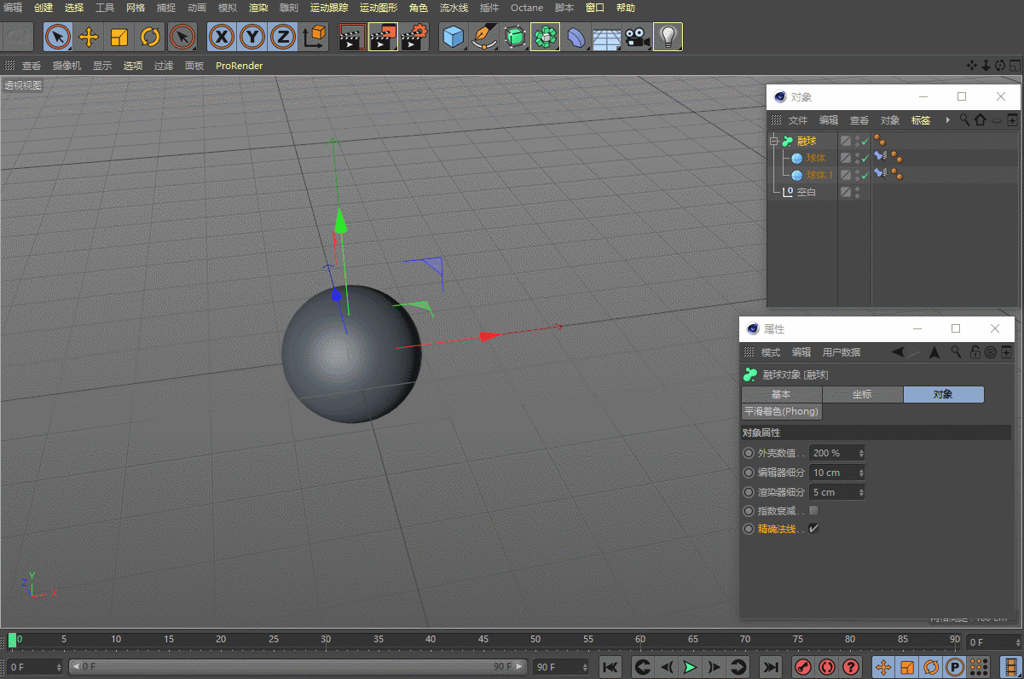Open 用户数据 menu in Attributes window
The width and height of the screenshot is (1024, 679).
[841, 352]
